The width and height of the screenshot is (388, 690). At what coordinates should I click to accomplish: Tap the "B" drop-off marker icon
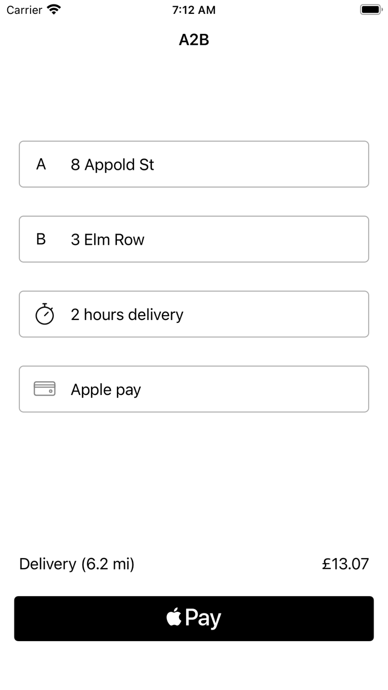pyautogui.click(x=41, y=239)
